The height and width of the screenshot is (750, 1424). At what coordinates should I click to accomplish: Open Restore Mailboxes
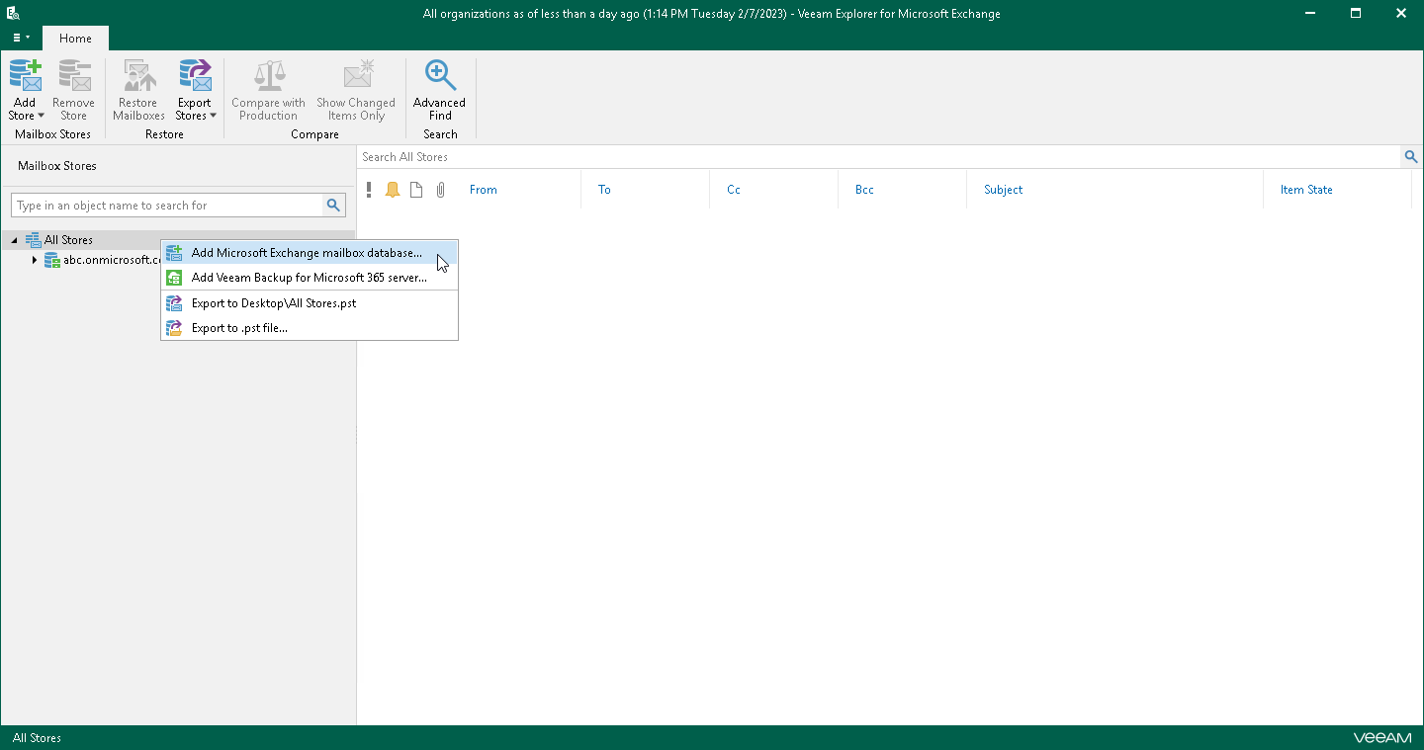coord(137,89)
